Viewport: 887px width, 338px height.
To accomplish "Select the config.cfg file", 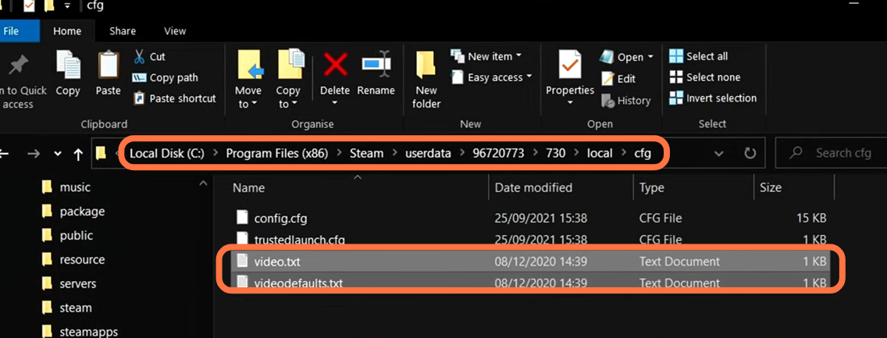I will 532,218.
